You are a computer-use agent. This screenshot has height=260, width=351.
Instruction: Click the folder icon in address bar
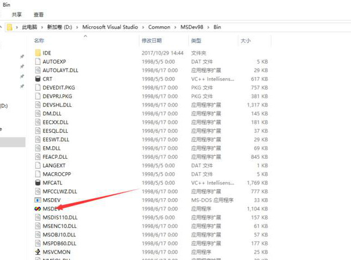pos(10,27)
